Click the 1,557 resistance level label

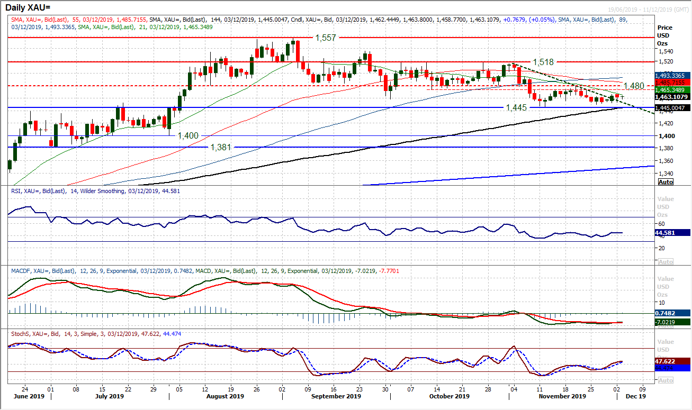(326, 38)
